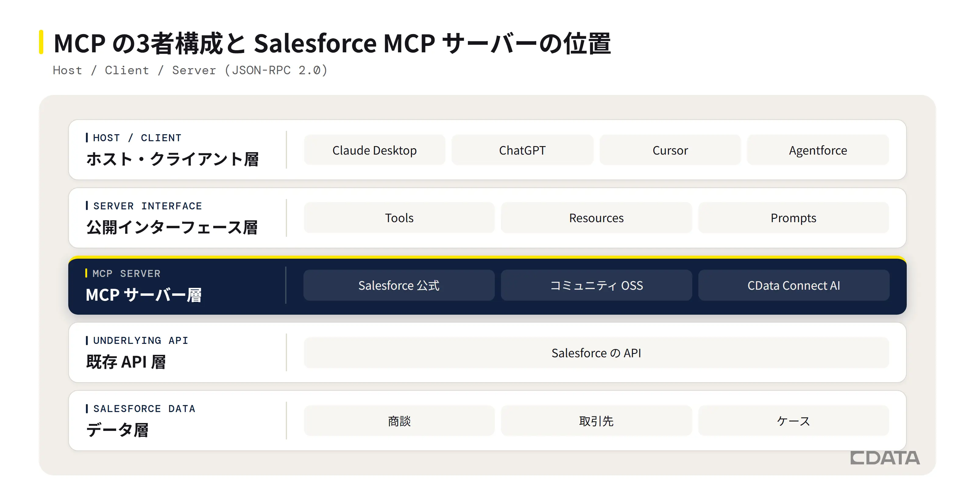Select the Agentforce chip
975x493 pixels.
tap(817, 150)
